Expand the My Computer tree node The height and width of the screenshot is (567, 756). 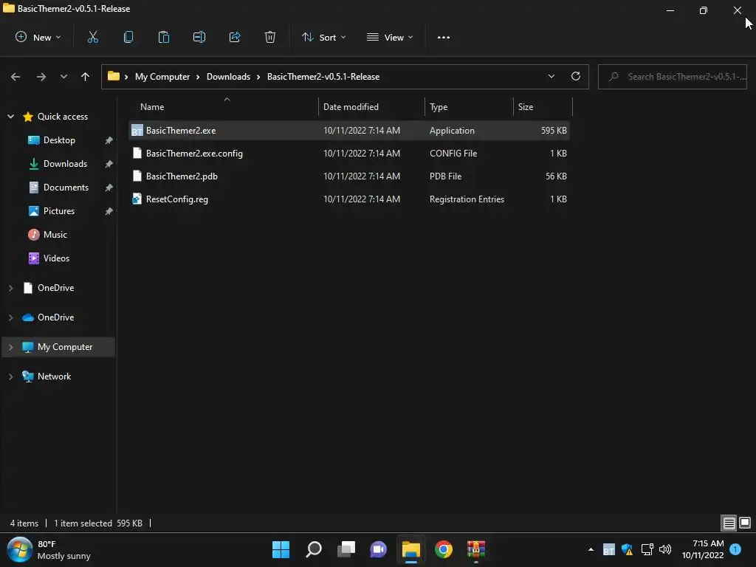point(10,347)
